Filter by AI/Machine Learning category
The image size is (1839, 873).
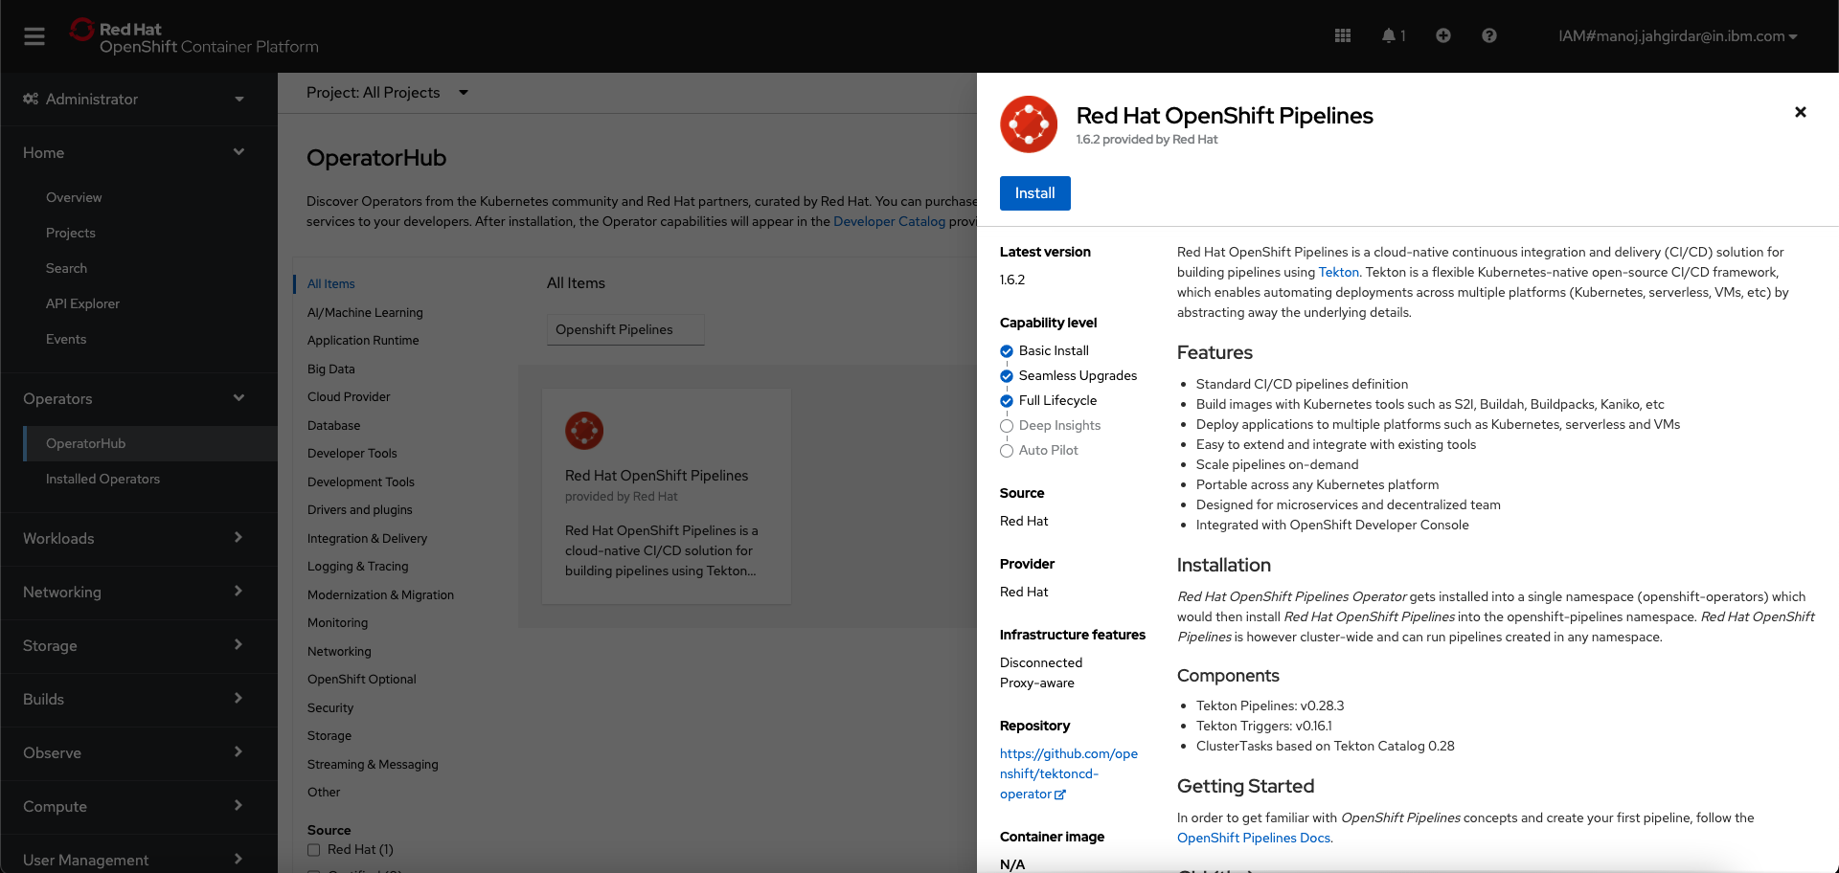point(365,312)
